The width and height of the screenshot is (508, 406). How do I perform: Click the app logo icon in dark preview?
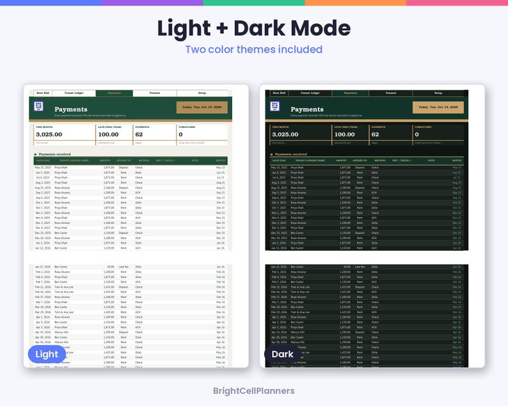pos(274,106)
